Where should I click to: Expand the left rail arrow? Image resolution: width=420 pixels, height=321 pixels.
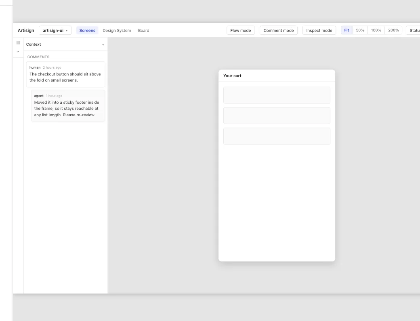tap(18, 51)
